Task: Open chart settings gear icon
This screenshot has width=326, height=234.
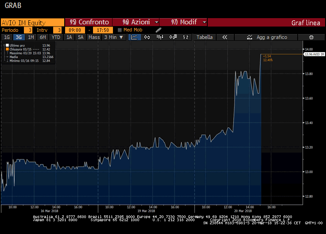Action: tap(311, 37)
